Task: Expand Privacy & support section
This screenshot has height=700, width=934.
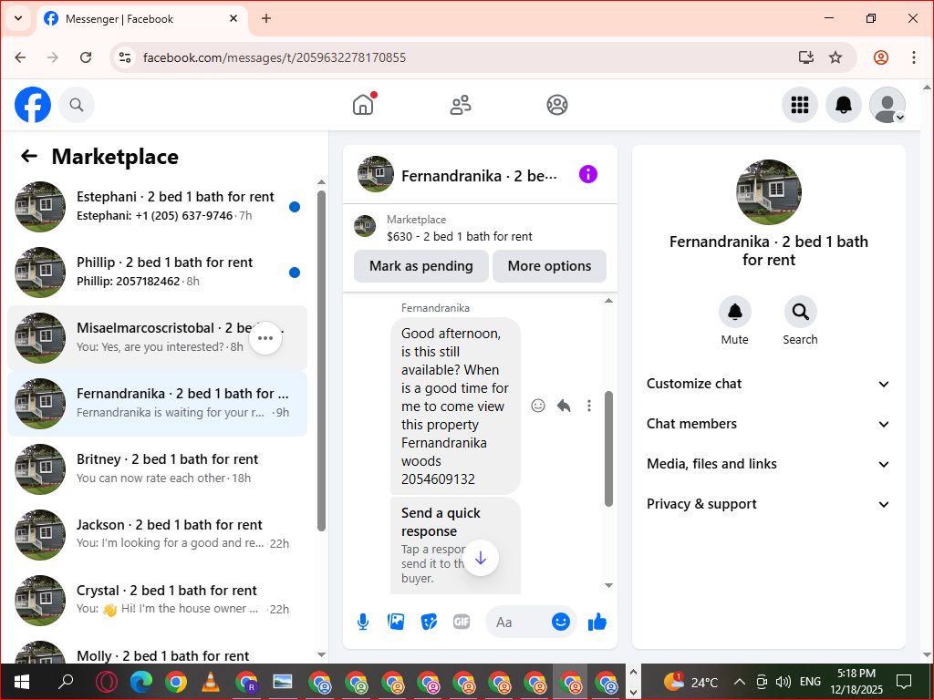Action: point(768,504)
